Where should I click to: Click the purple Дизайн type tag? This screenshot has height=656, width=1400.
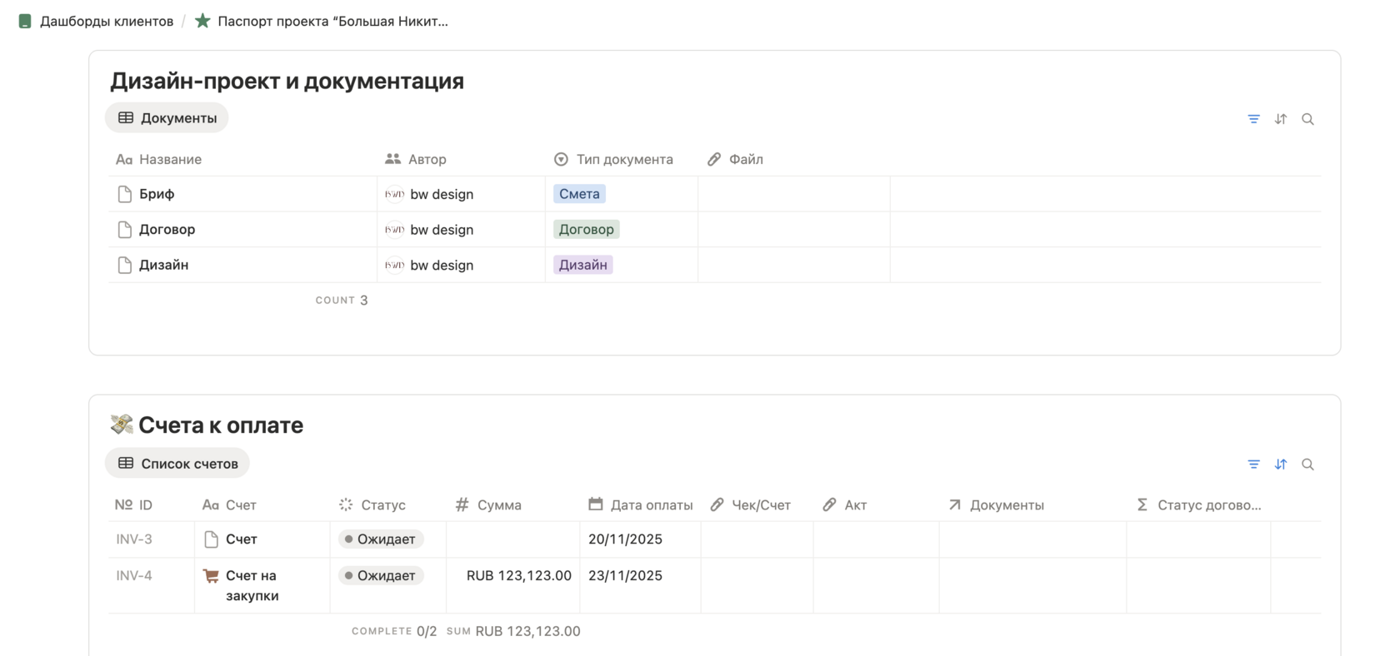pos(582,265)
